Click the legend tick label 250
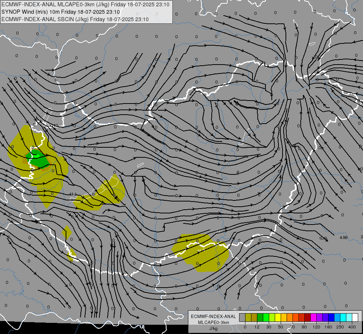 pos(340,327)
